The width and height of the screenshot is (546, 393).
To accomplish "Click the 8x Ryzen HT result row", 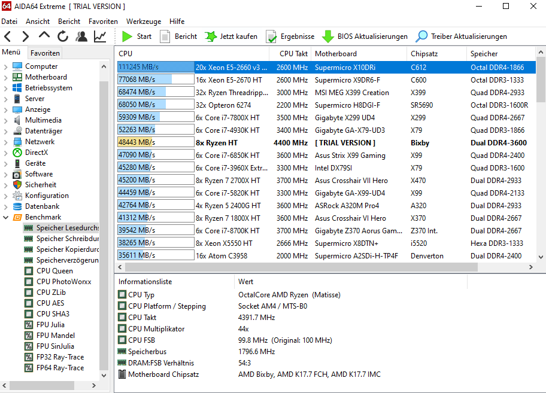I will [x=326, y=142].
